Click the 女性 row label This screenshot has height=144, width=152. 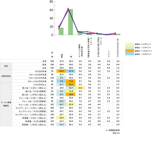tap(45, 68)
